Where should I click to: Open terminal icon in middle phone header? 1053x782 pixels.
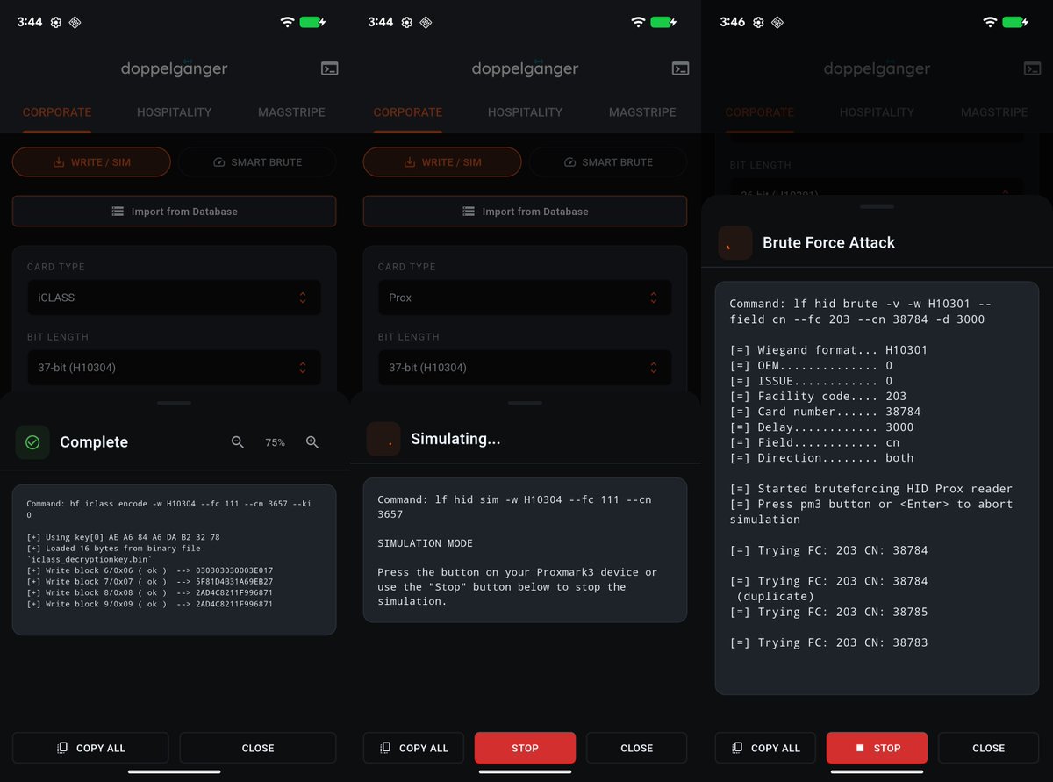pos(680,68)
